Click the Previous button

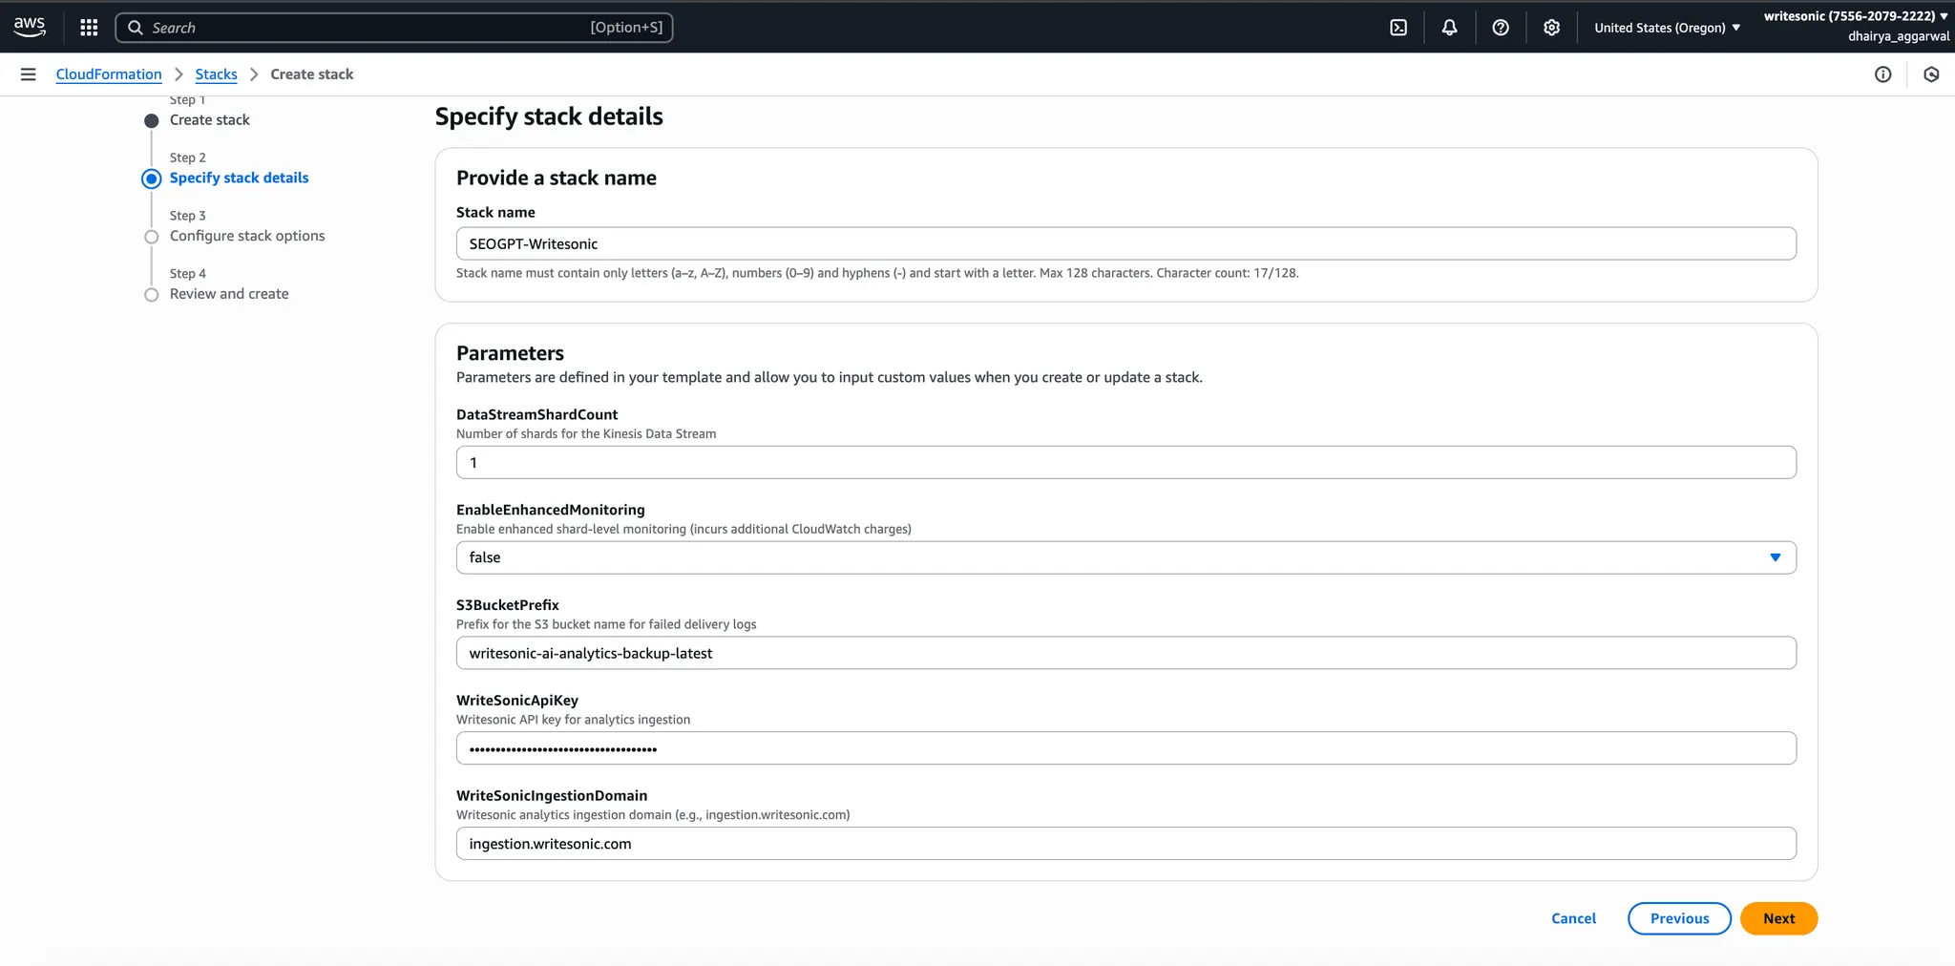click(x=1679, y=918)
